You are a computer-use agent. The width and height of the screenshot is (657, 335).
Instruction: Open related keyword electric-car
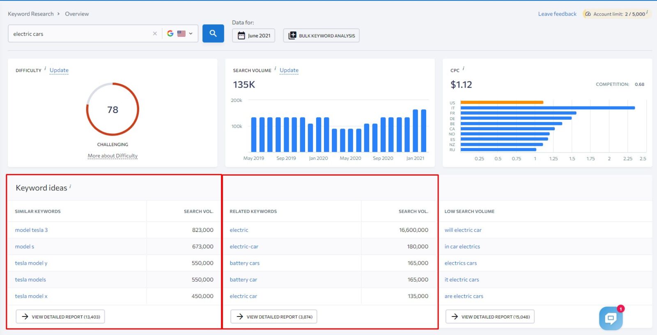[244, 247]
